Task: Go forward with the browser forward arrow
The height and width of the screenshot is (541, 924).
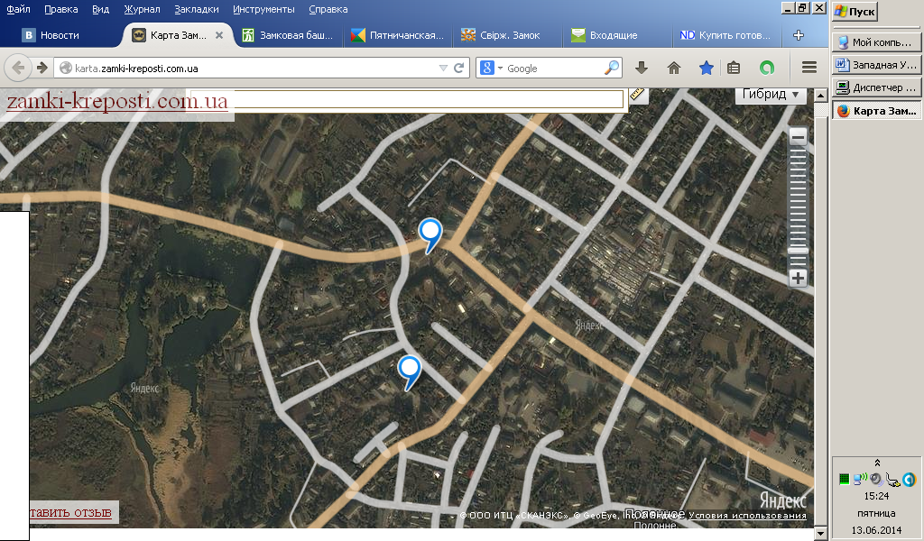Action: 42,69
